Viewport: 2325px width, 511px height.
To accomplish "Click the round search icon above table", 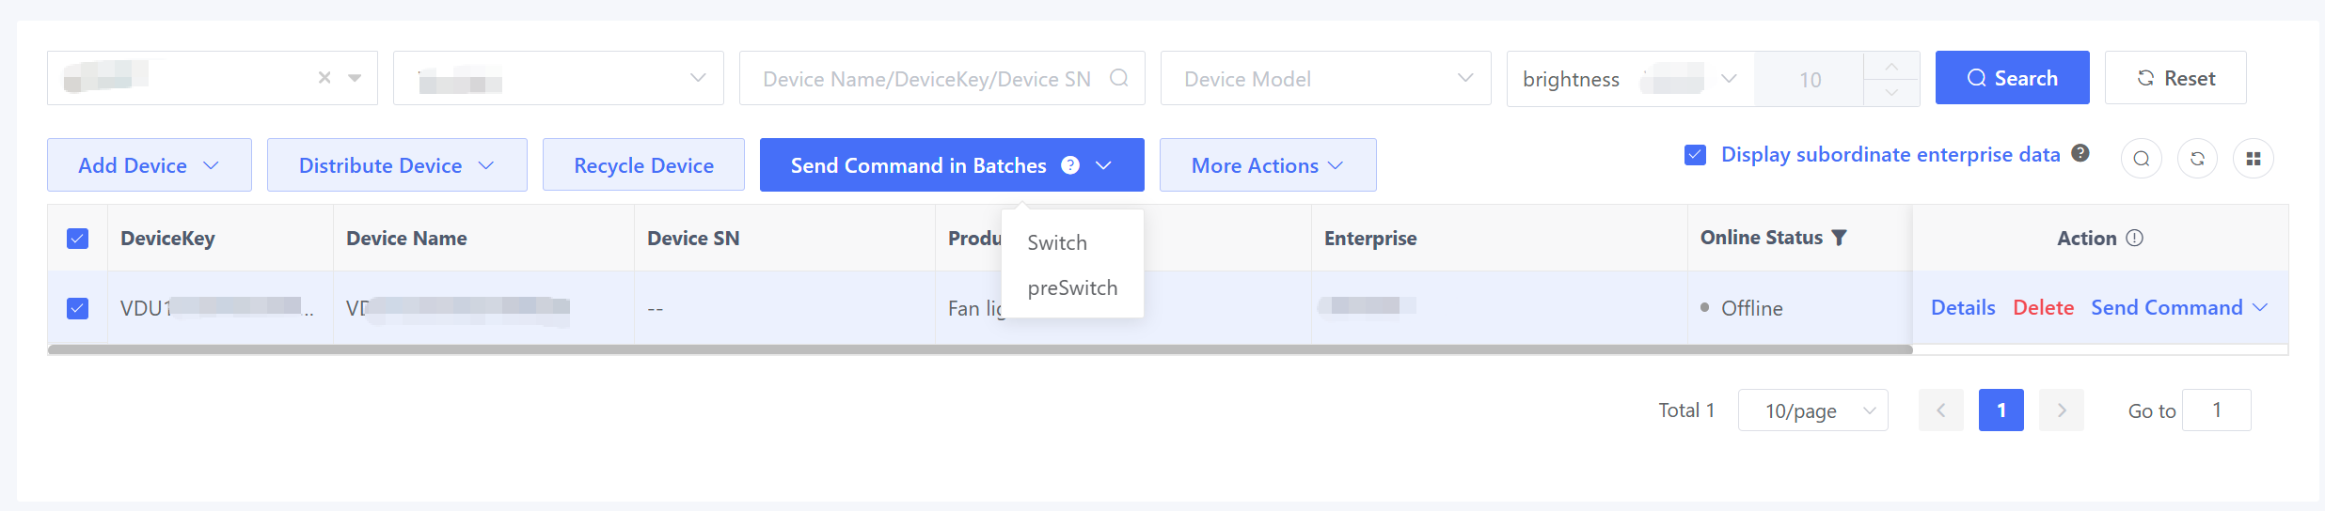I will [2142, 159].
